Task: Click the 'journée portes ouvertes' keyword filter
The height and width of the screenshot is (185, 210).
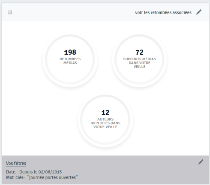Action: pos(53,177)
